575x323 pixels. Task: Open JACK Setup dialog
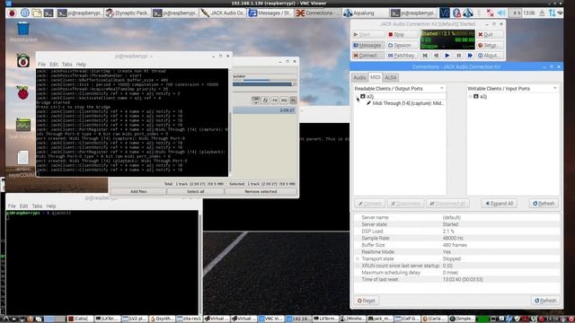(x=490, y=46)
